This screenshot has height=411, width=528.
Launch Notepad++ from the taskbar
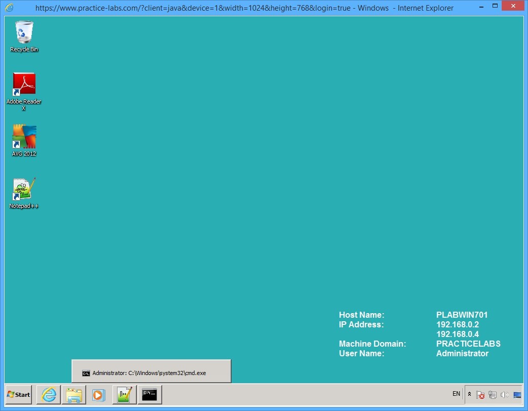point(124,394)
